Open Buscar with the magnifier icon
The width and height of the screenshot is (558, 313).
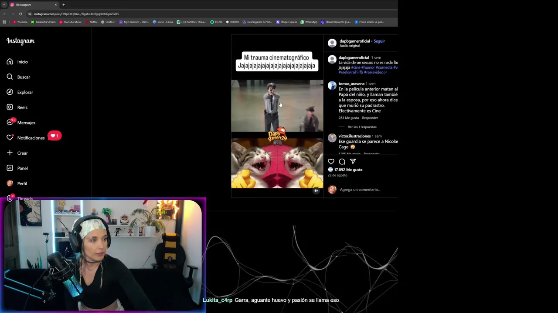pyautogui.click(x=10, y=77)
